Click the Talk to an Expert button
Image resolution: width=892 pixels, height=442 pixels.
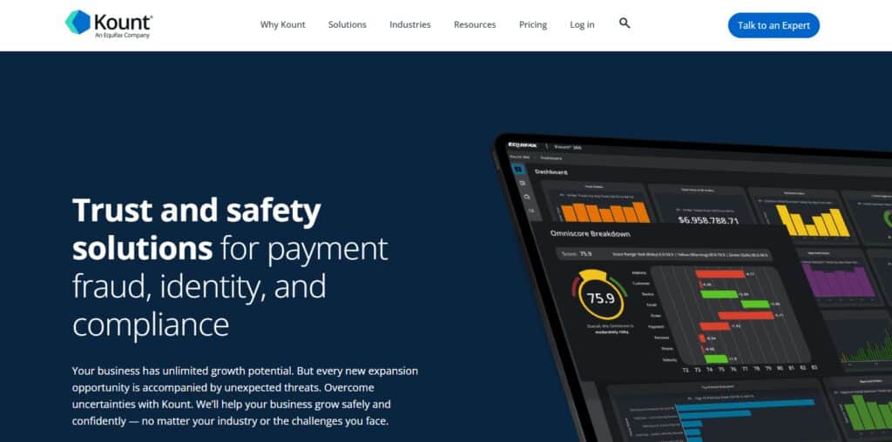point(774,25)
